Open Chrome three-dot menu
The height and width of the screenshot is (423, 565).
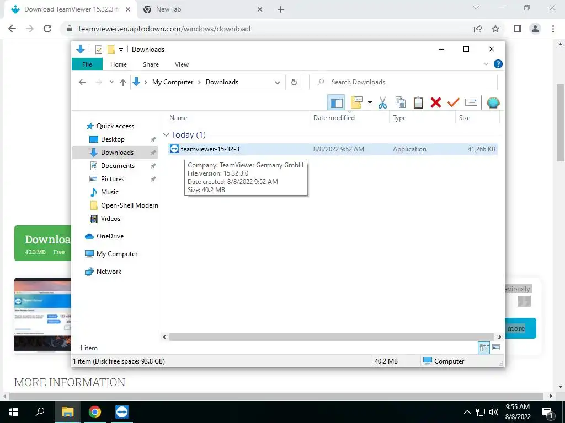point(553,29)
